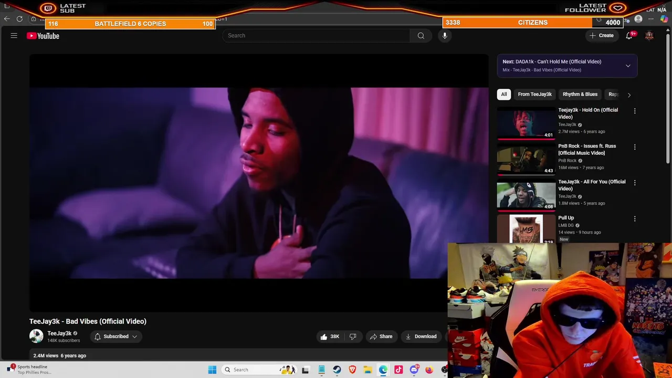Open options for the Pull Up video
672x378 pixels.
coord(635,218)
